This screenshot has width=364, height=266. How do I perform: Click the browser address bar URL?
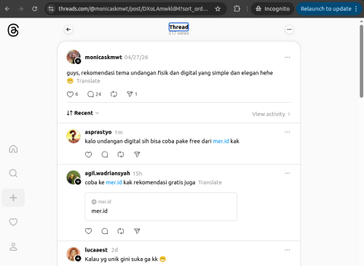click(x=133, y=9)
